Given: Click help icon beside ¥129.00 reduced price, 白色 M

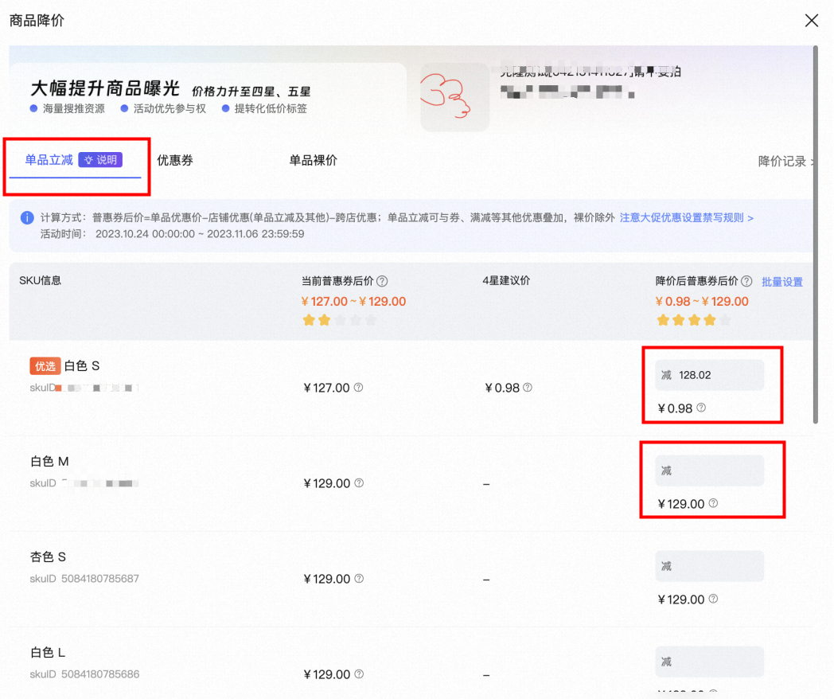Looking at the screenshot, I should [713, 503].
